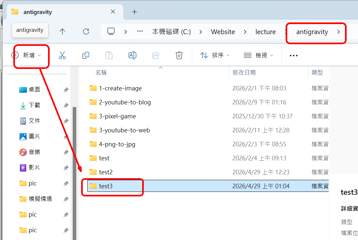Image resolution: width=358 pixels, height=240 pixels.
Task: Click the Delete trash can icon
Action: 179,55
